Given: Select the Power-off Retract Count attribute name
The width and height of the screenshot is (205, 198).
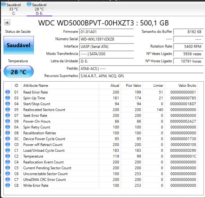Looking at the screenshot, I should [x=43, y=144].
